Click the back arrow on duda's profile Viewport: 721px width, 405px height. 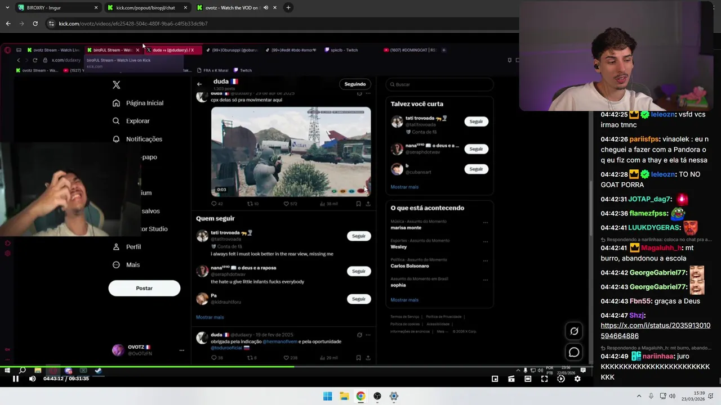[199, 84]
